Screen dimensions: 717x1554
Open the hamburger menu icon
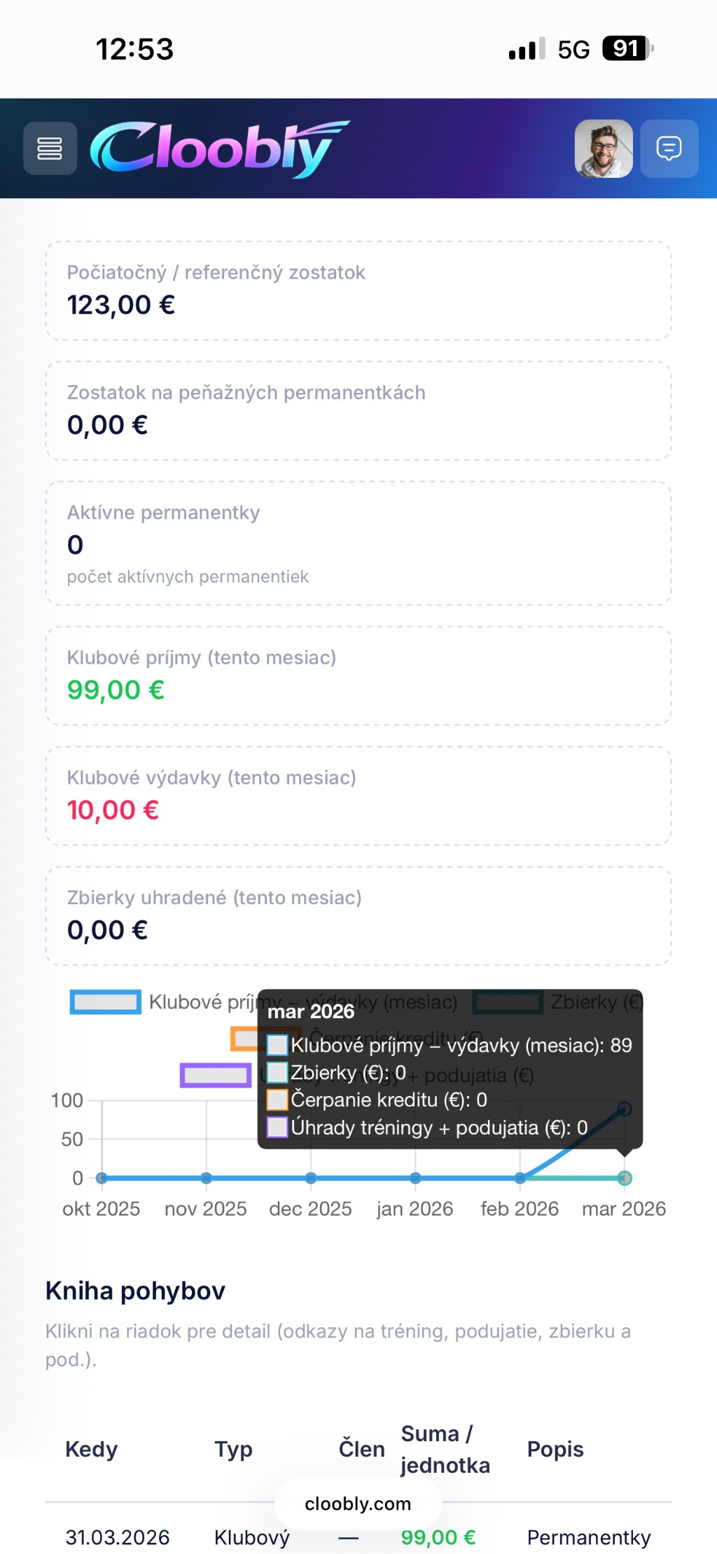[x=50, y=148]
